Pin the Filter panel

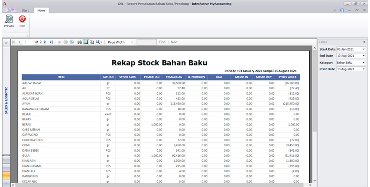[x=363, y=42]
